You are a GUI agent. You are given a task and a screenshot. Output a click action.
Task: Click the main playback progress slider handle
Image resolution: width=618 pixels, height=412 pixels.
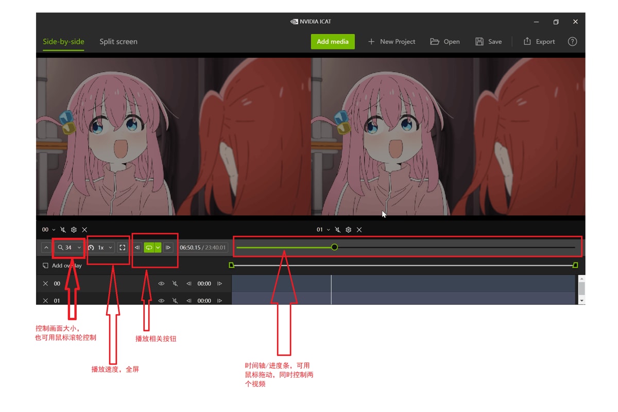(335, 248)
